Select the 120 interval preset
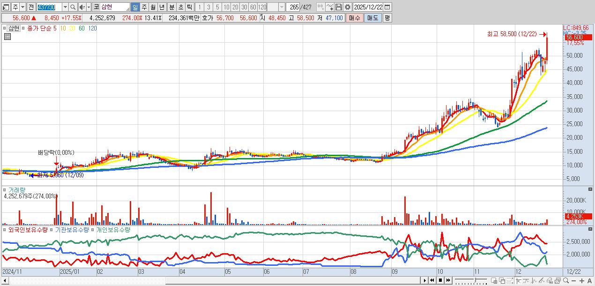 (x=262, y=7)
